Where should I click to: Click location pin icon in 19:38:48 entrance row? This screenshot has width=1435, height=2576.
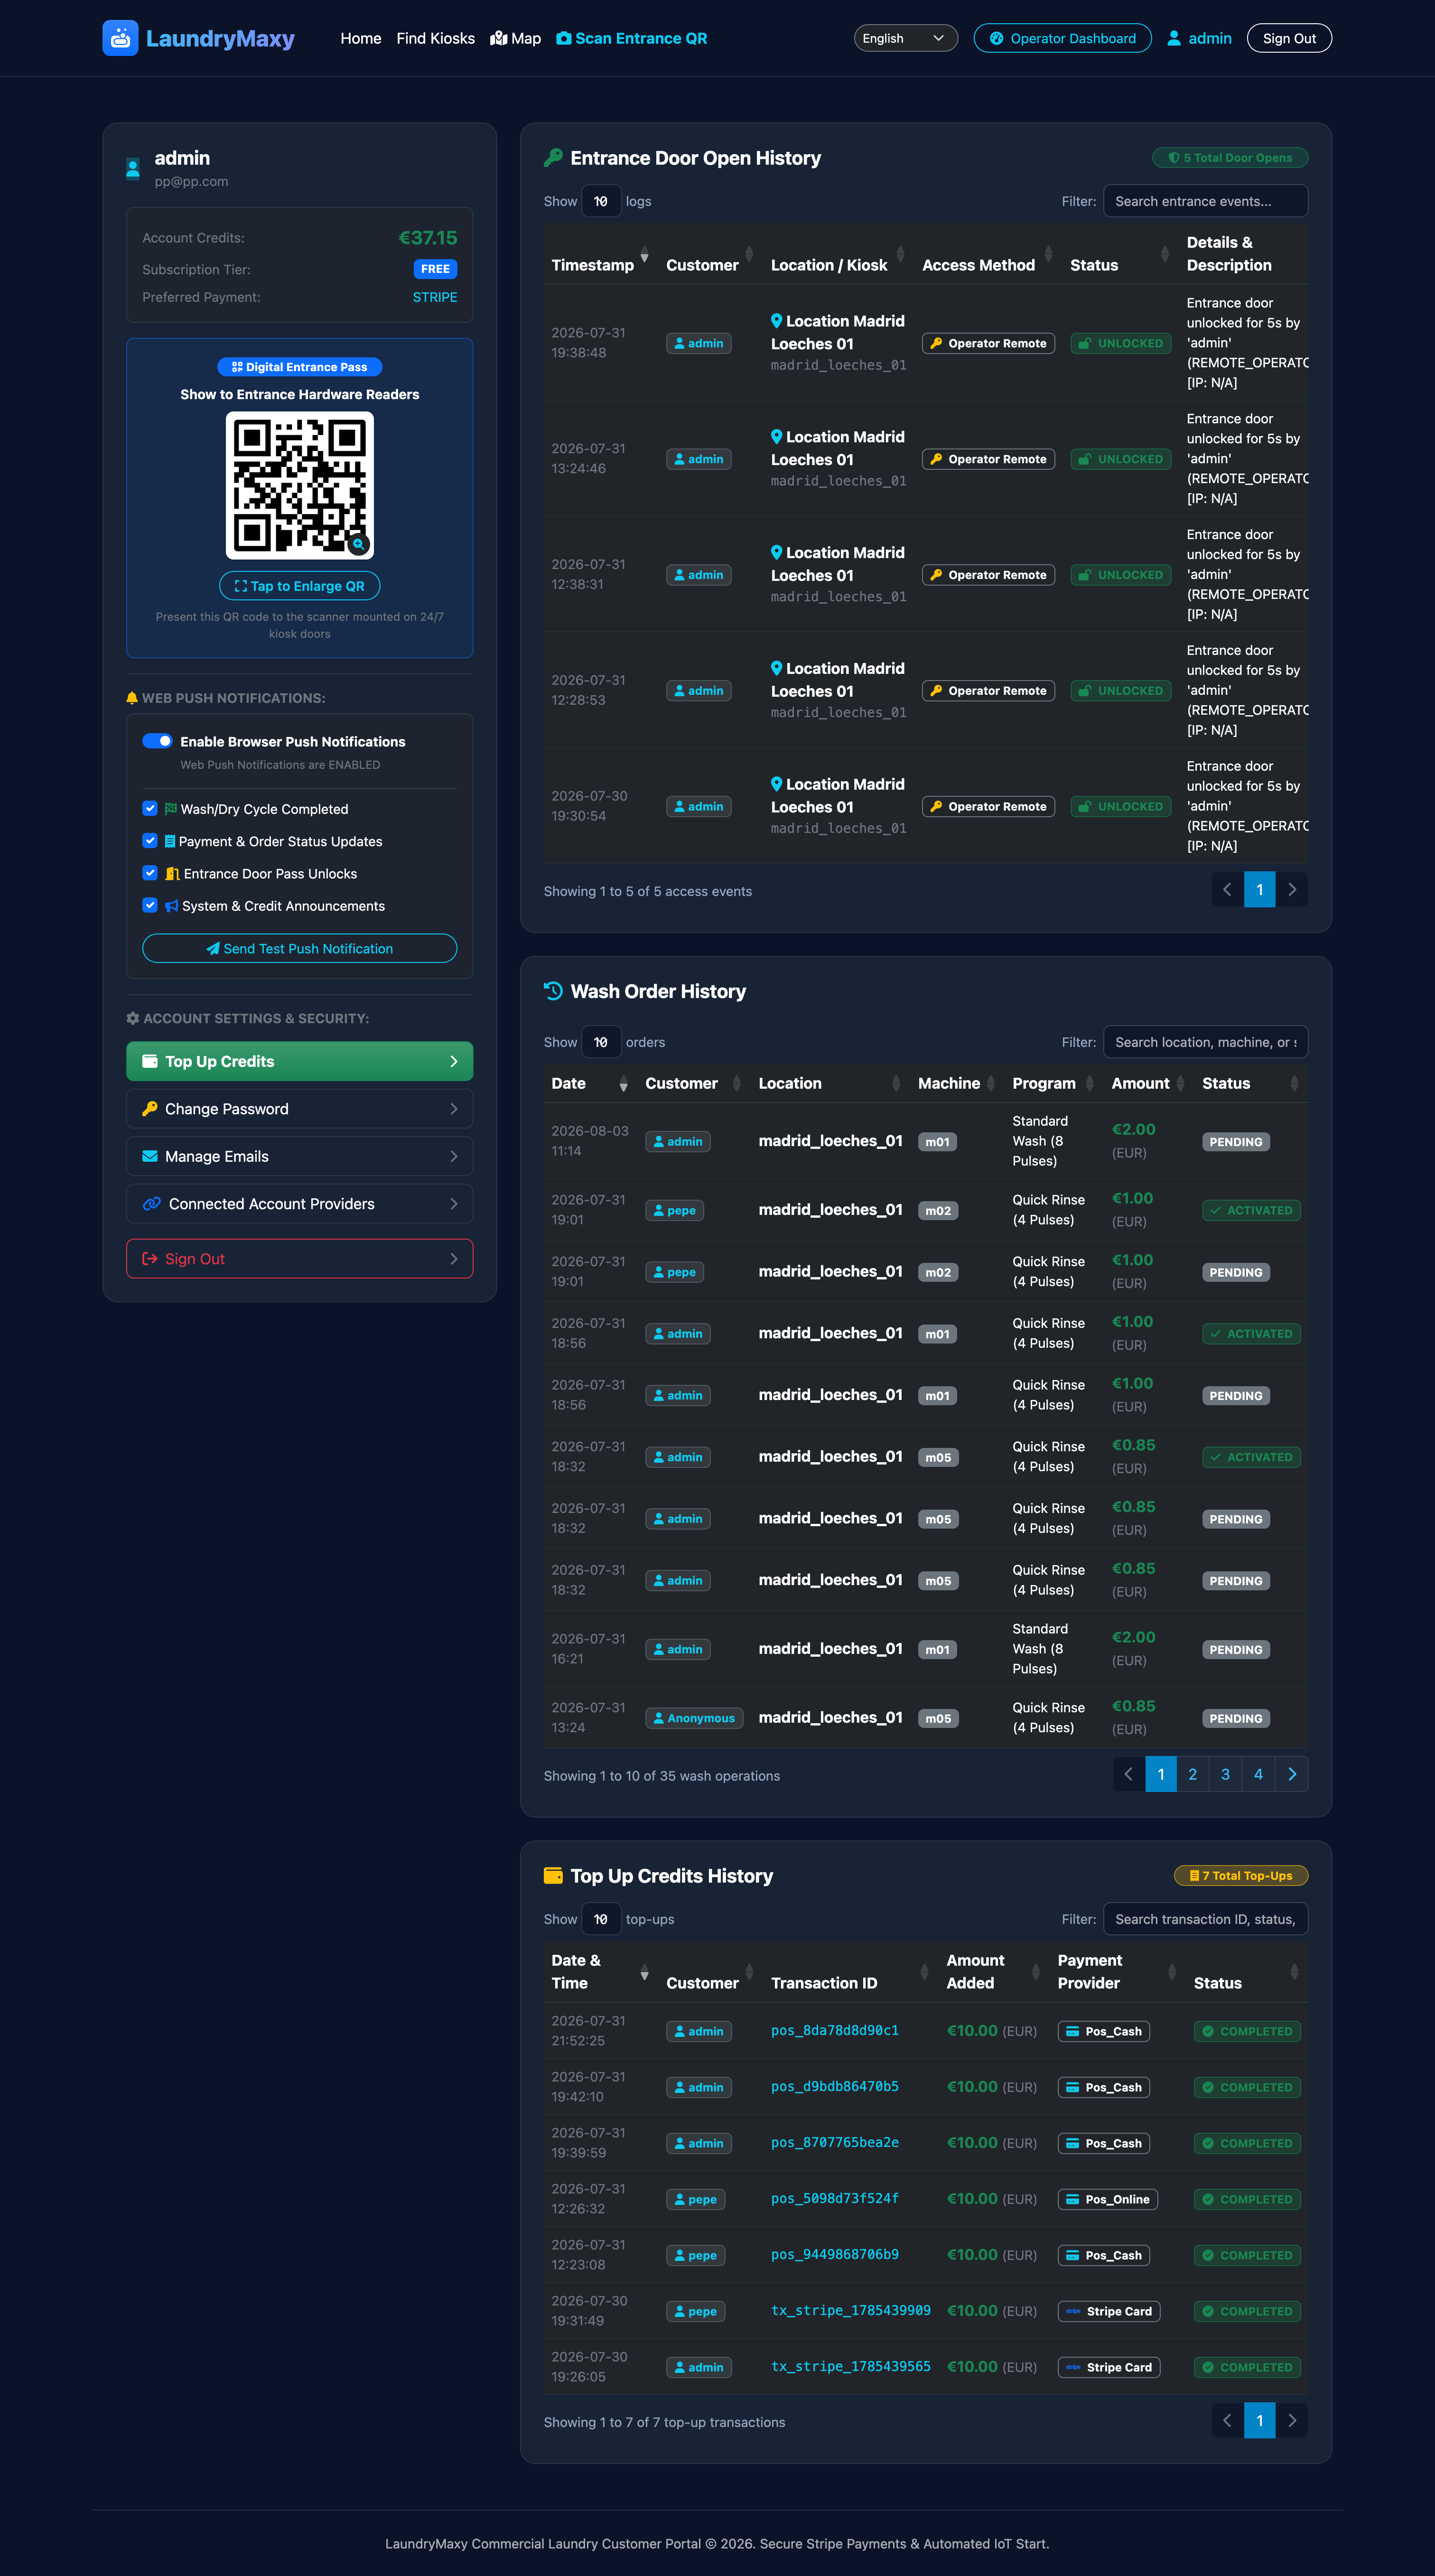(777, 321)
